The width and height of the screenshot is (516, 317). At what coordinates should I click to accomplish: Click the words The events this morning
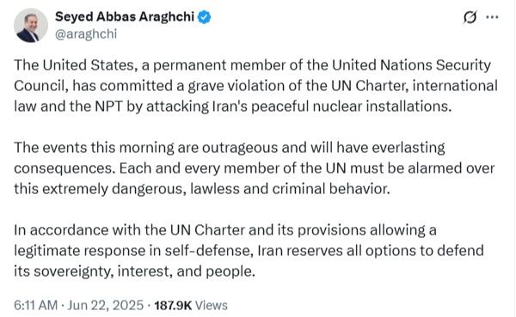tap(94, 148)
